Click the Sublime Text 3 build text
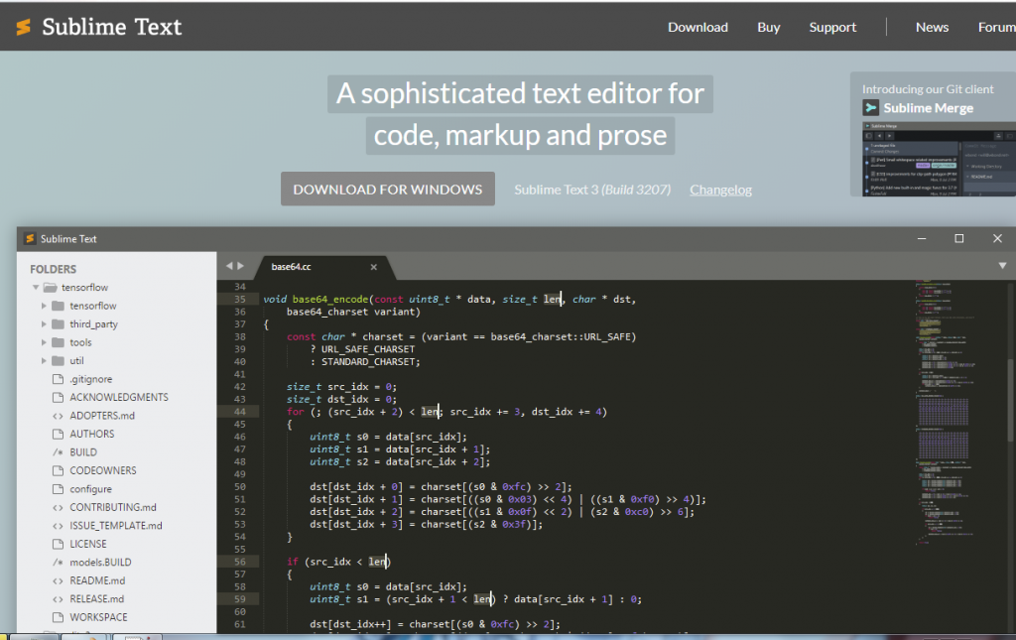The width and height of the screenshot is (1016, 640). click(592, 190)
